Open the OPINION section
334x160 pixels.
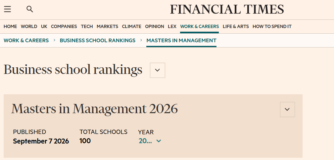(x=155, y=26)
